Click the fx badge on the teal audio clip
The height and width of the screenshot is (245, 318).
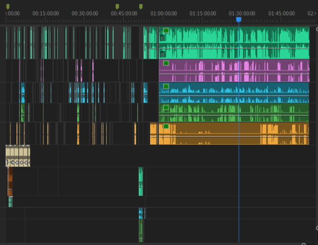coord(166,31)
